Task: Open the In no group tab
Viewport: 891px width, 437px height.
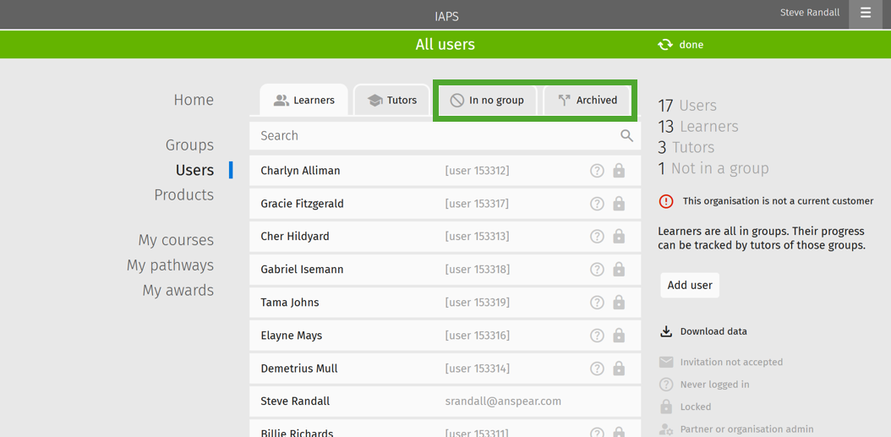Action: (x=487, y=101)
